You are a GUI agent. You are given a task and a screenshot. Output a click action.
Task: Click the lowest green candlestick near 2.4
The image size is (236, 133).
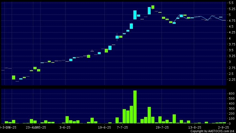click(14, 77)
